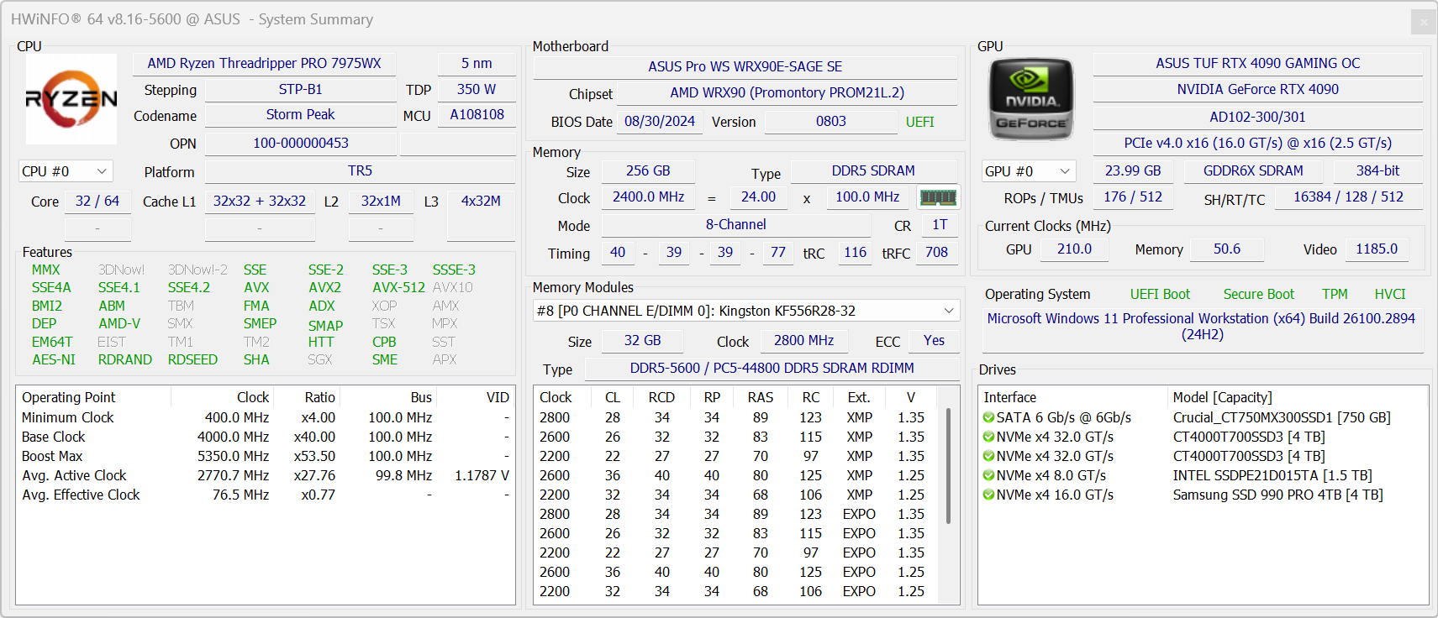Open the CPU #0 selector dropdown

pyautogui.click(x=66, y=171)
